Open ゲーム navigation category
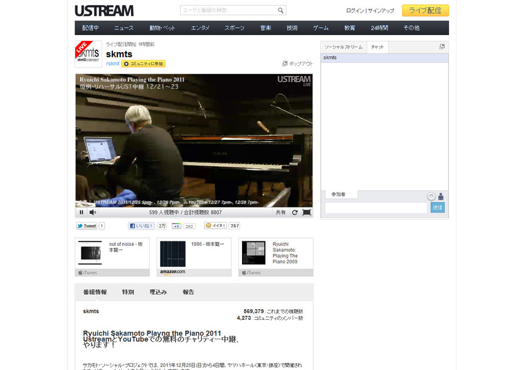 pos(321,28)
